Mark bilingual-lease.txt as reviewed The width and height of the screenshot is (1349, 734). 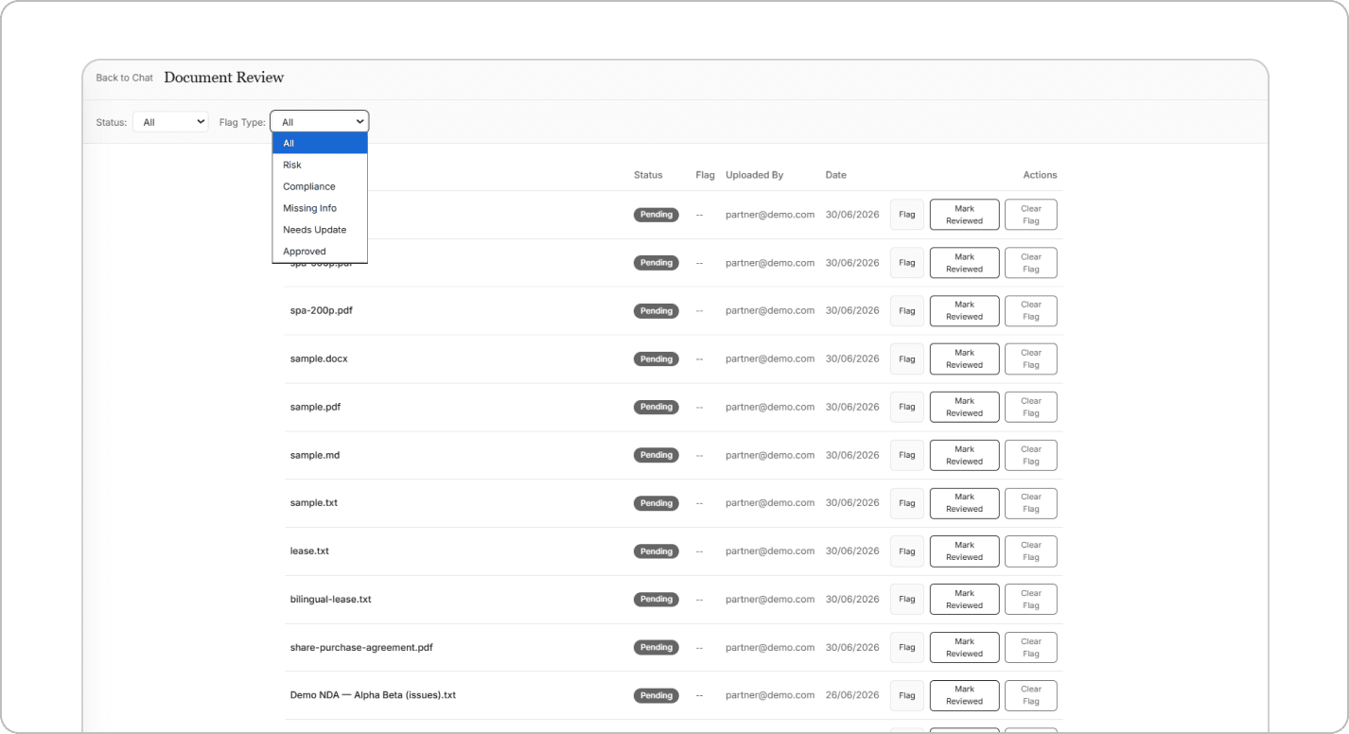click(x=964, y=599)
